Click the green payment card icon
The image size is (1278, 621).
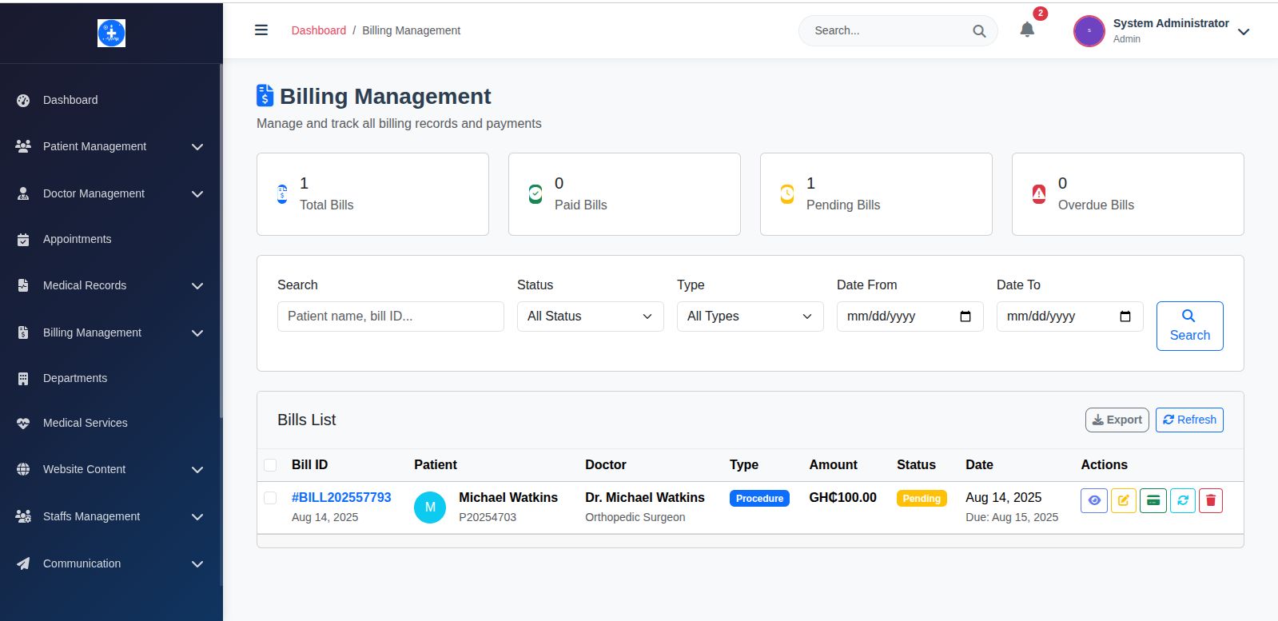[1153, 500]
